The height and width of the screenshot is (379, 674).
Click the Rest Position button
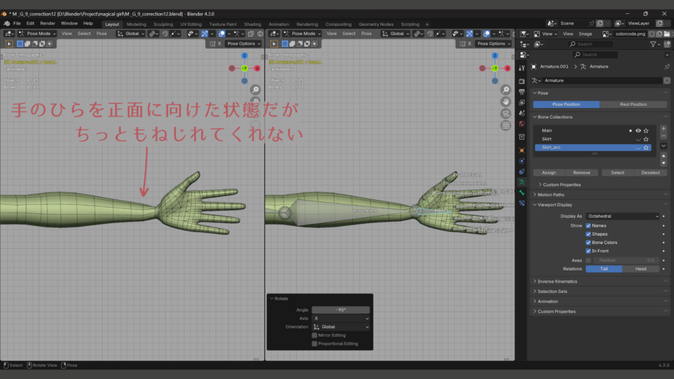[633, 105]
